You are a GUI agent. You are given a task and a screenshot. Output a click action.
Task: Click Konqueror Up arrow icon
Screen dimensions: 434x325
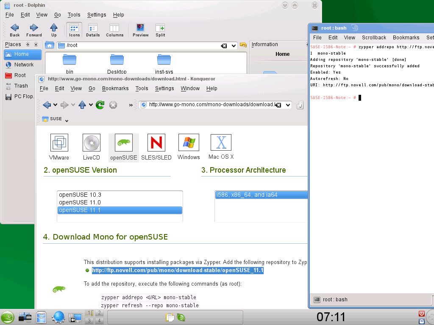click(82, 105)
